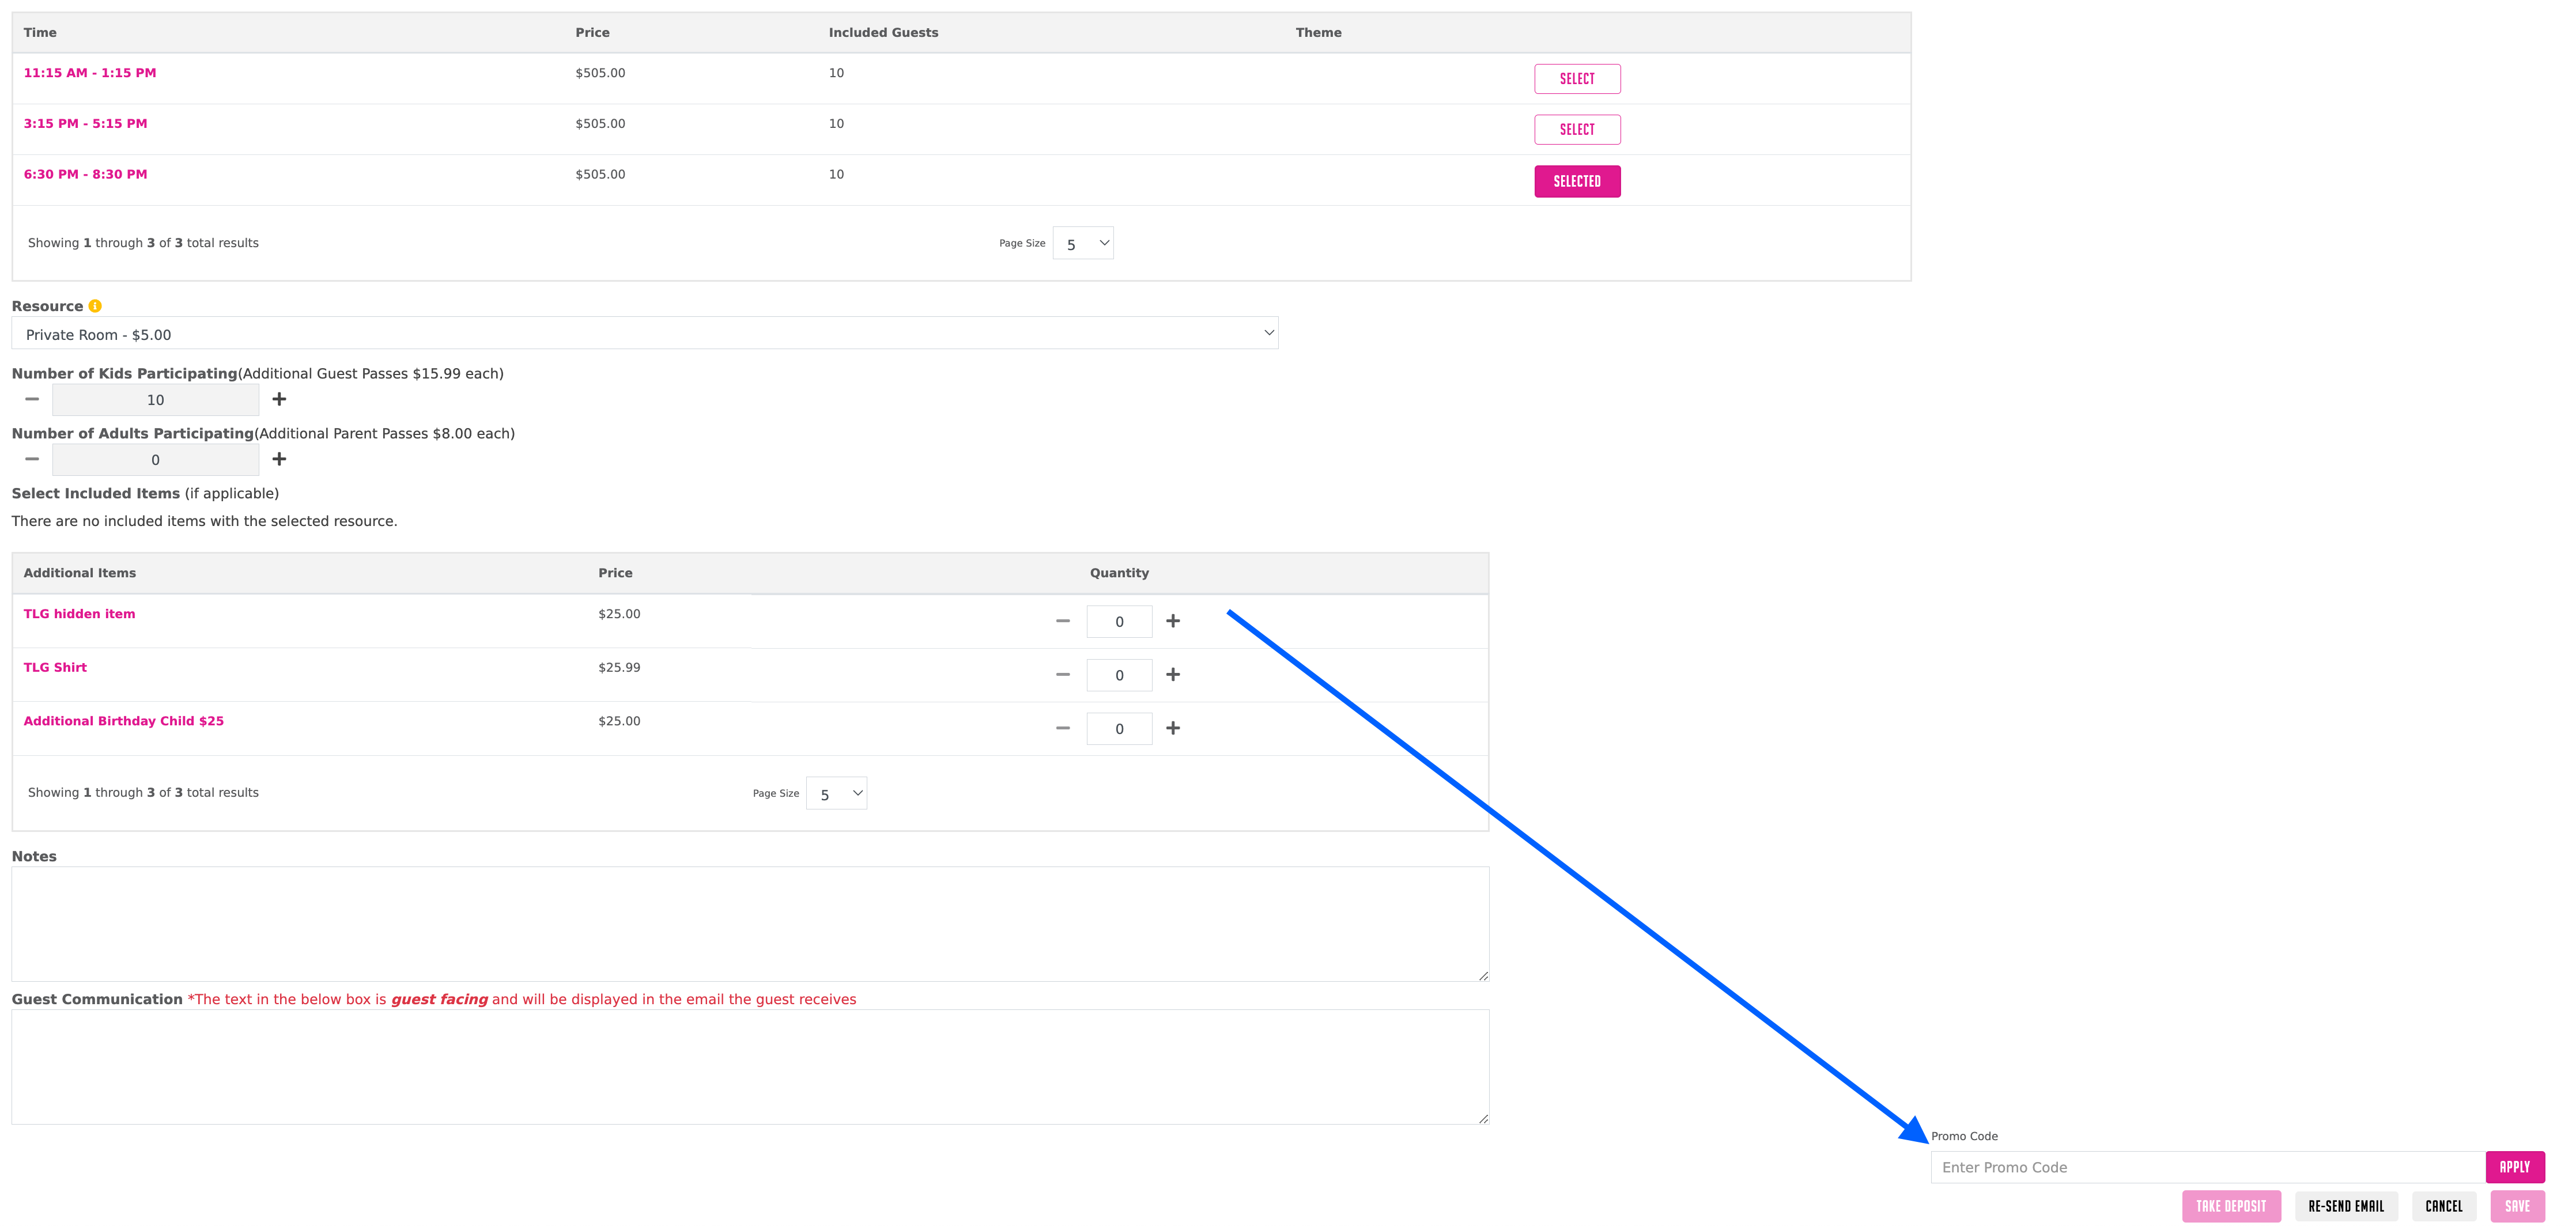
Task: Open the Resource dropdown
Action: (x=644, y=334)
